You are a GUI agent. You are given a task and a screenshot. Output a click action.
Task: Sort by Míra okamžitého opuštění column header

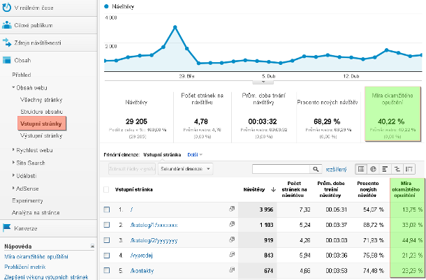coord(406,189)
